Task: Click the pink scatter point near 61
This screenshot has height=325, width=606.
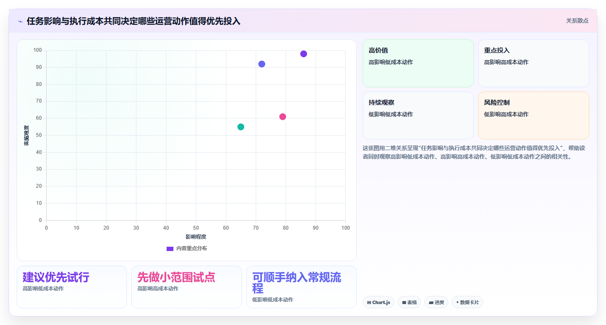Action: pyautogui.click(x=283, y=117)
